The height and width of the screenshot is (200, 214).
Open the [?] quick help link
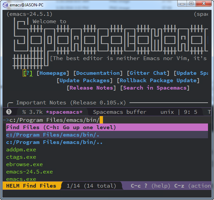tap(28, 73)
